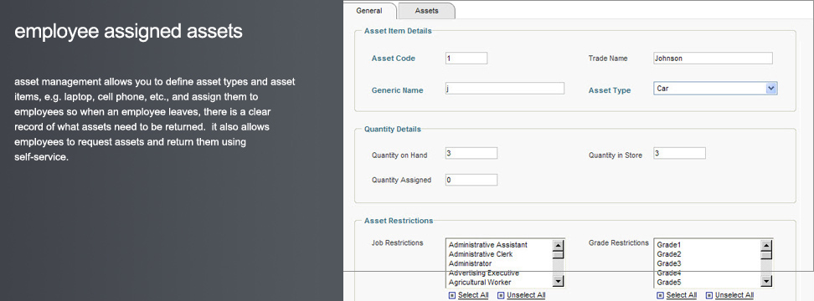Click into the Generic Name field

pos(505,89)
